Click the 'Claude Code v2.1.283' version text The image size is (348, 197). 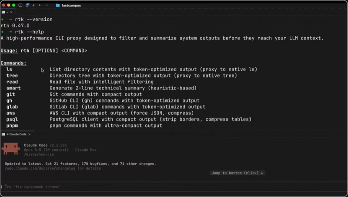click(x=45, y=145)
